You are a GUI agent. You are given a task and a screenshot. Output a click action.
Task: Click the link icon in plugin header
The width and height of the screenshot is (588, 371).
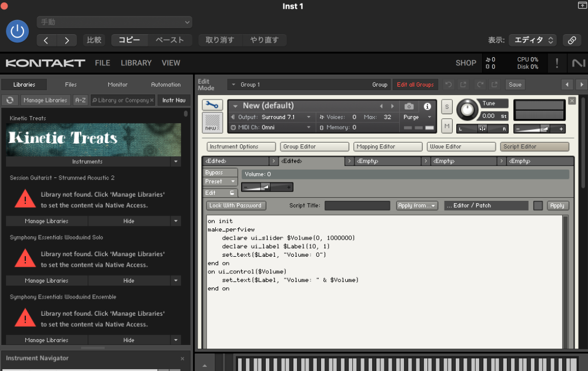(571, 40)
